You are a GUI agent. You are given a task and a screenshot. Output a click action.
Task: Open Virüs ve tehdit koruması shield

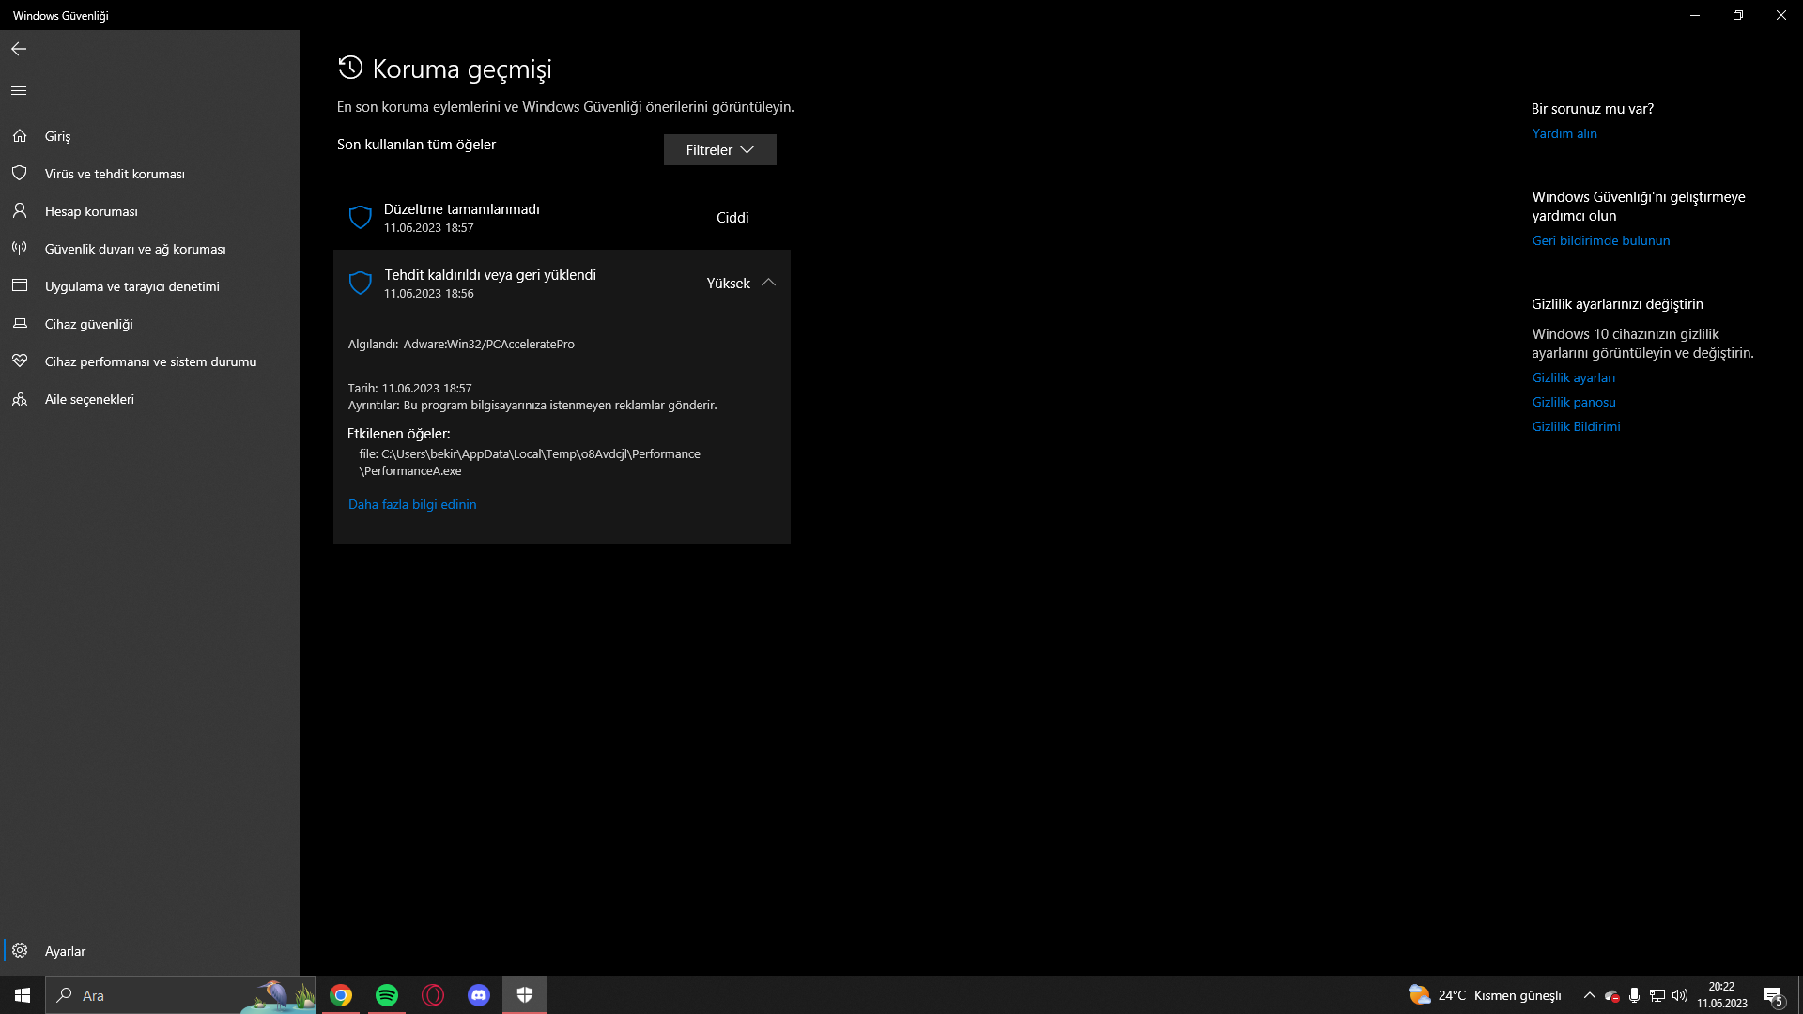point(20,174)
